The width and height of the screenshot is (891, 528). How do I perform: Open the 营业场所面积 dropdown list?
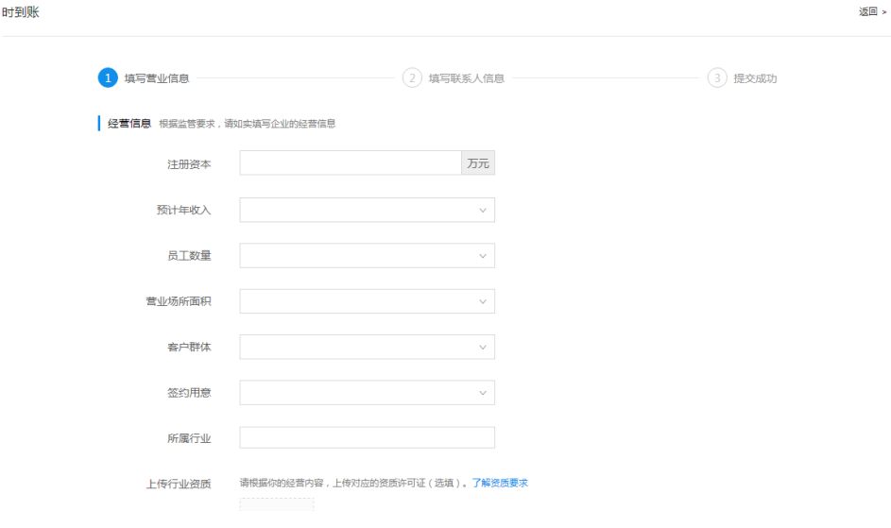point(367,301)
